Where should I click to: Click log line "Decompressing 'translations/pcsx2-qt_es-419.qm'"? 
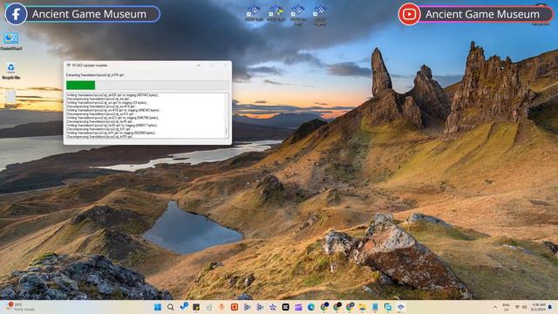(100, 106)
